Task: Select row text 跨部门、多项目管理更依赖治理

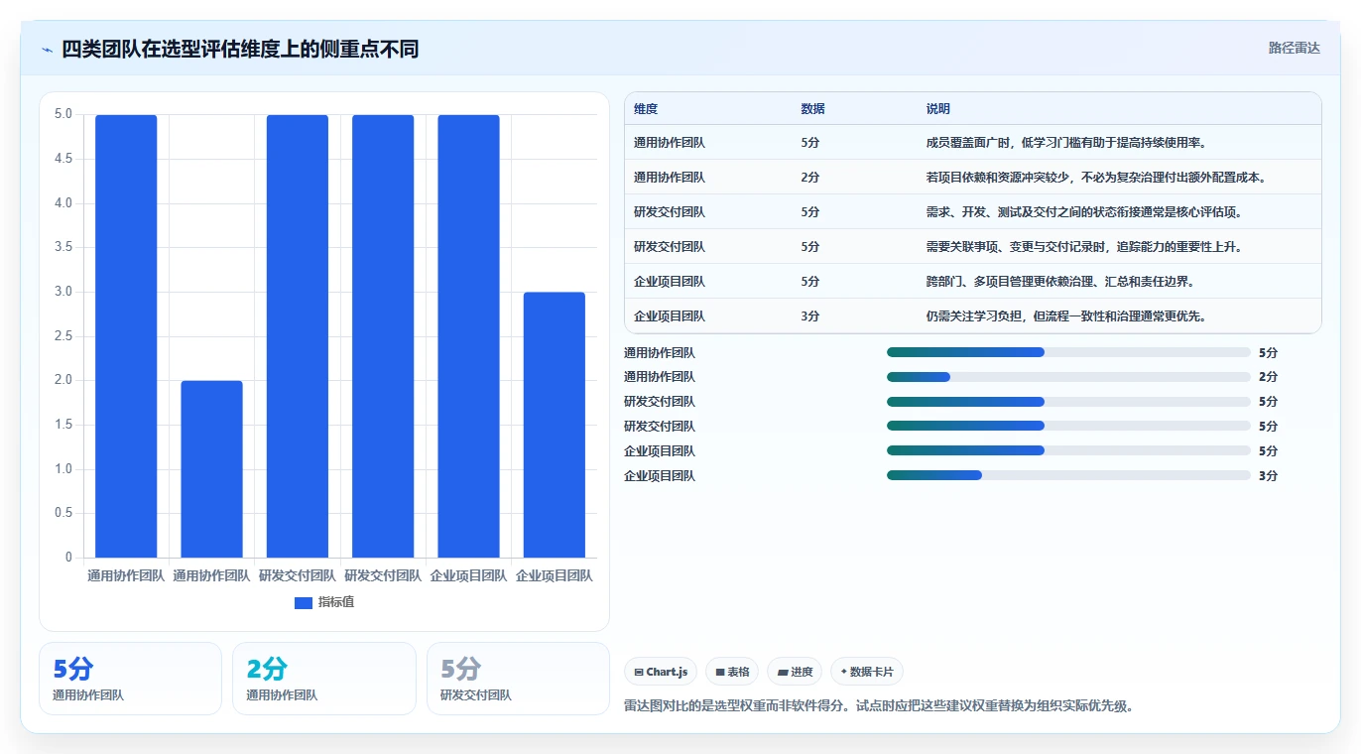Action: click(x=1009, y=282)
